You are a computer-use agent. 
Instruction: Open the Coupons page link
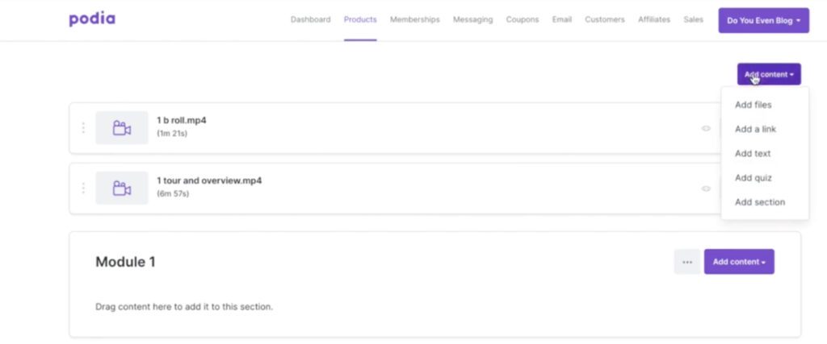[522, 20]
